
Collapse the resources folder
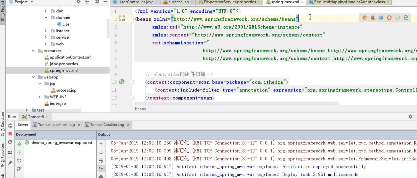[33, 50]
